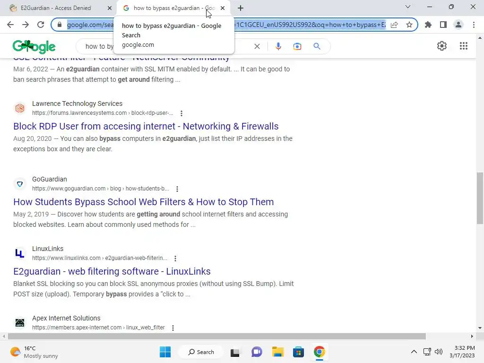Click LinuxLinks site name

[48, 249]
